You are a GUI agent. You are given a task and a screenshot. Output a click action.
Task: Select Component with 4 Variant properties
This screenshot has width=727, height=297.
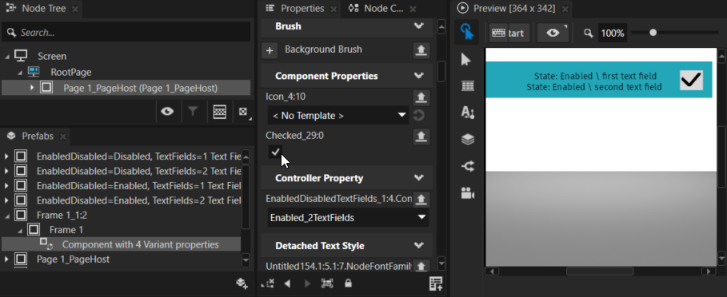pos(141,244)
